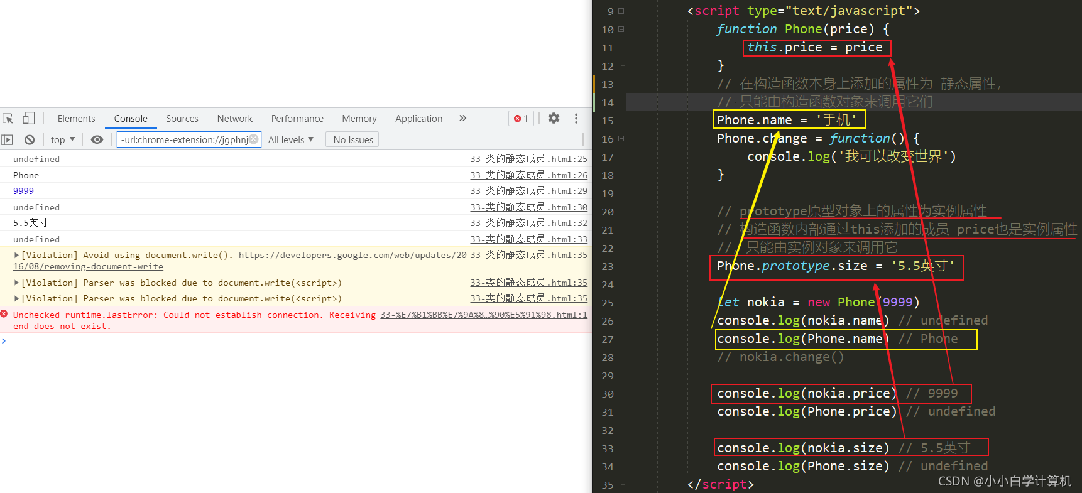Click the // nokia.change() comment line
The image size is (1082, 493).
click(780, 357)
